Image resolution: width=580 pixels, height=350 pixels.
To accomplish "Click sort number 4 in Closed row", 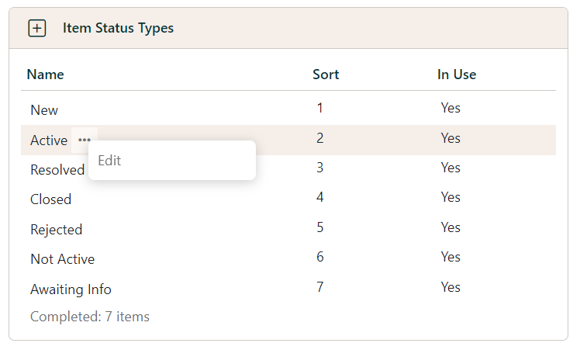I will [x=320, y=197].
